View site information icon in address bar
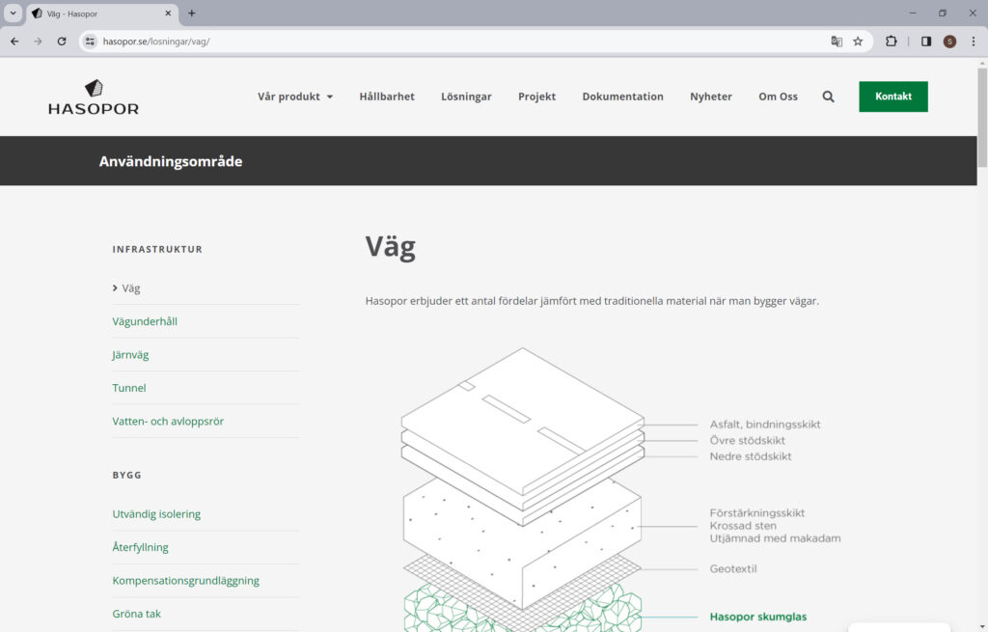The image size is (988, 632). pyautogui.click(x=90, y=41)
